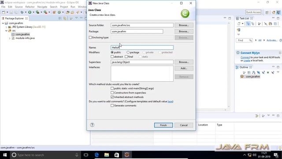Viewport: 282px width, 159px height.
Task: Open the Open Perspective icon
Action: (x=267, y=12)
